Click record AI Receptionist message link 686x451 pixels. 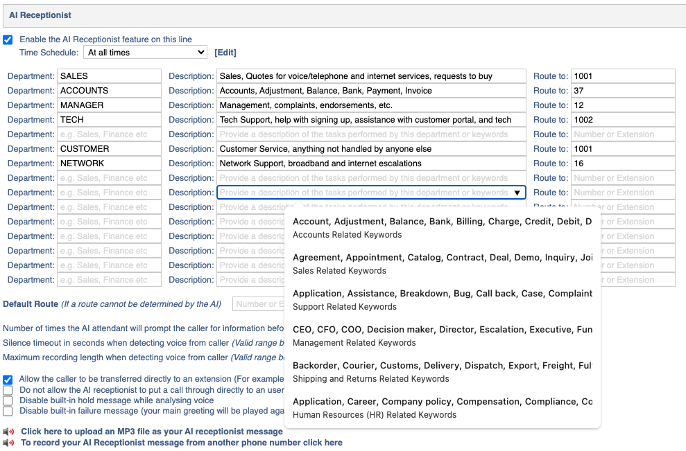[x=182, y=442]
